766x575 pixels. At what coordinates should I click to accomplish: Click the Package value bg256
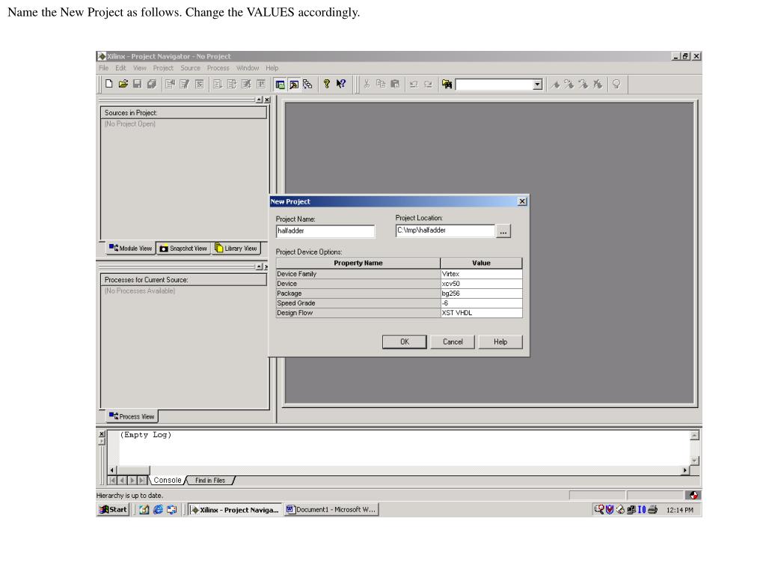pos(481,293)
